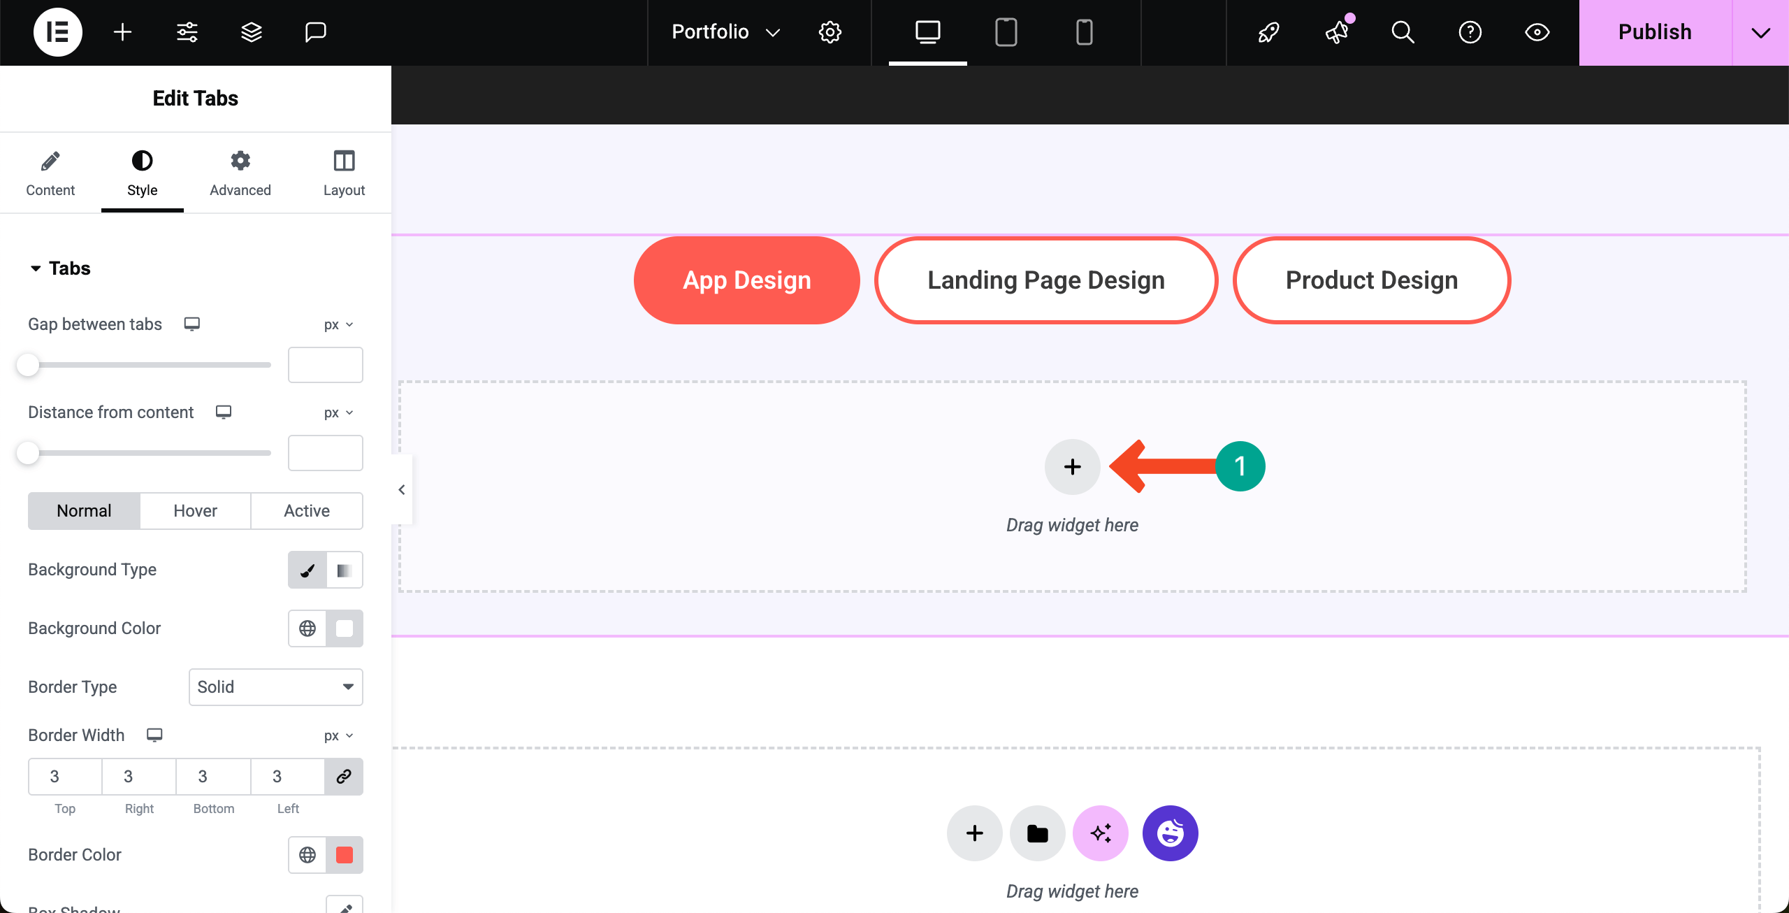Open global colors for Border Color
The width and height of the screenshot is (1789, 913).
point(307,855)
